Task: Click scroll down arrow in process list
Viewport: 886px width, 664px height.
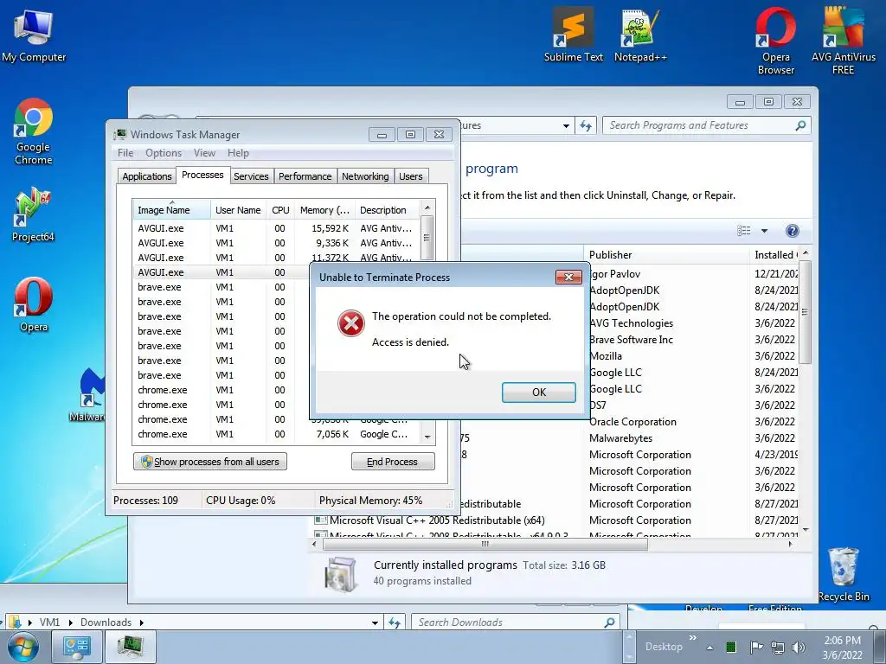Action: [427, 437]
